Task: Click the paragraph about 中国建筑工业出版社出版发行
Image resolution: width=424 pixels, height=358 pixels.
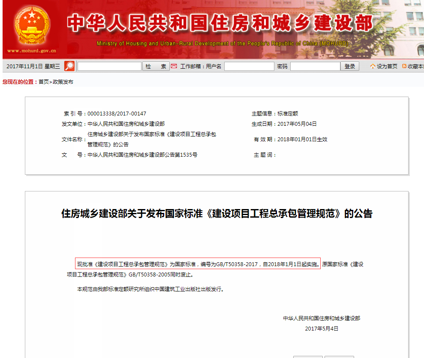Action: tap(151, 289)
